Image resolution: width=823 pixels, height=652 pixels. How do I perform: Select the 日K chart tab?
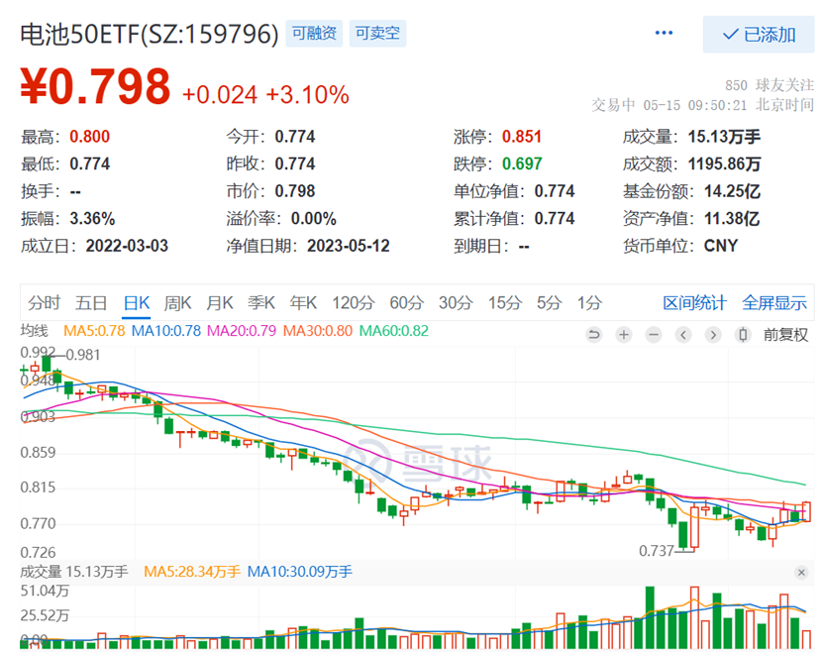[x=137, y=303]
